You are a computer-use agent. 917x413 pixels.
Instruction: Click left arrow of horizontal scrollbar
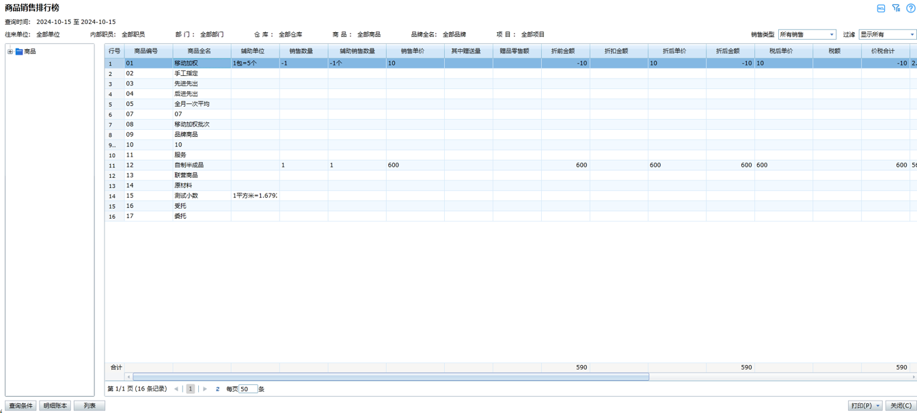128,377
